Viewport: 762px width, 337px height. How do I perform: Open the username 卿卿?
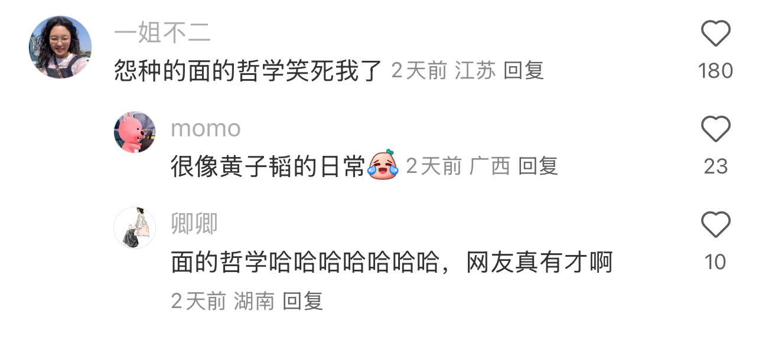click(194, 224)
